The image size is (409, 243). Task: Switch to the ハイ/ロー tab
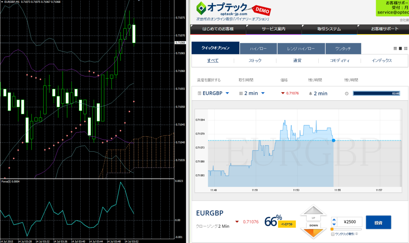[258, 49]
